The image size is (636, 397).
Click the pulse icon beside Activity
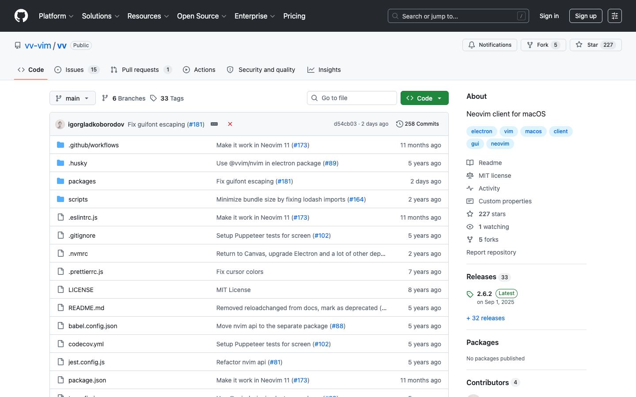pyautogui.click(x=470, y=188)
